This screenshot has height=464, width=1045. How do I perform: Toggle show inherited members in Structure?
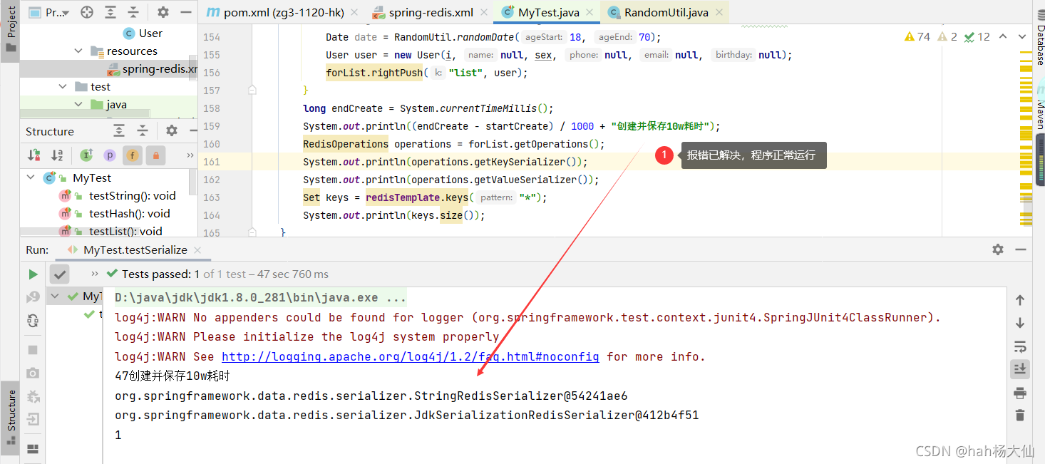tap(86, 155)
